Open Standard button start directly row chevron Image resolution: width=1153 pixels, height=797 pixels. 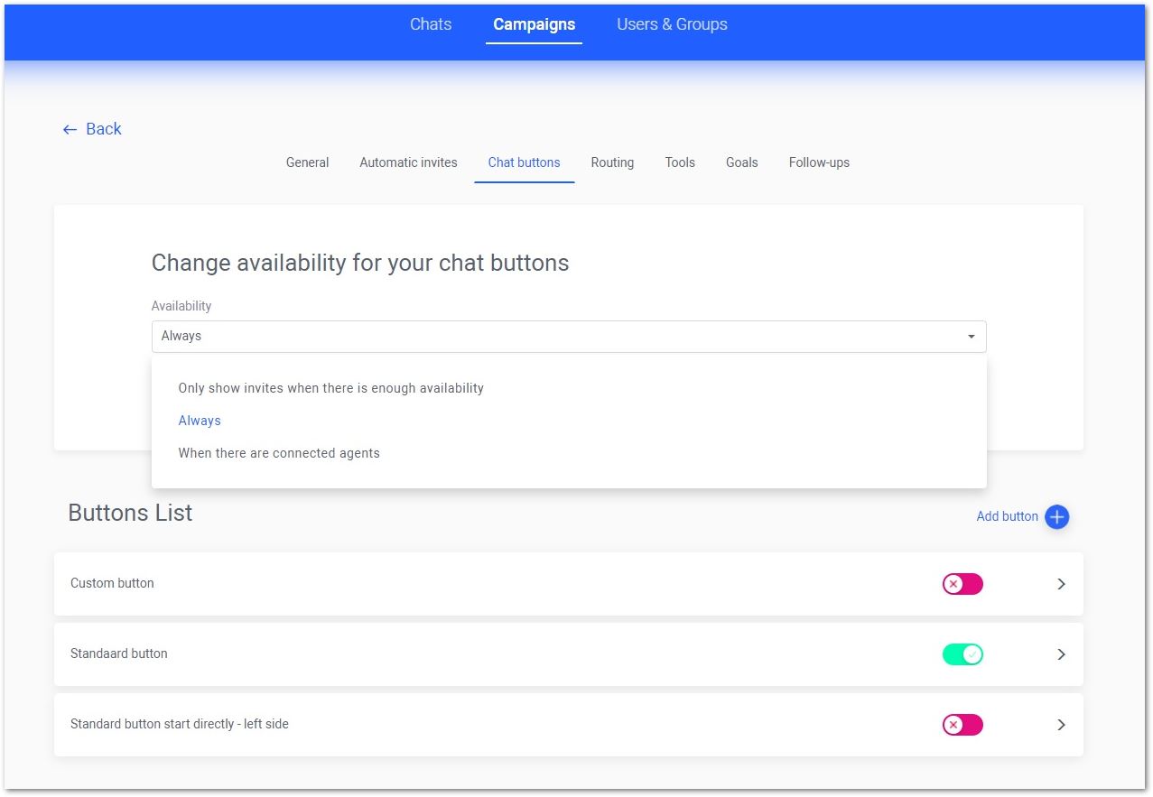point(1062,725)
